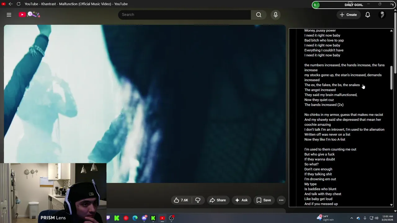Click lyric 'The ex, the fakes, the bs, the snakes'
This screenshot has height=223, width=397.
(x=332, y=85)
